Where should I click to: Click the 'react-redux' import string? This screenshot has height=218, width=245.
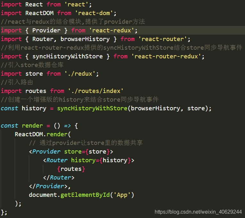tap(111, 30)
